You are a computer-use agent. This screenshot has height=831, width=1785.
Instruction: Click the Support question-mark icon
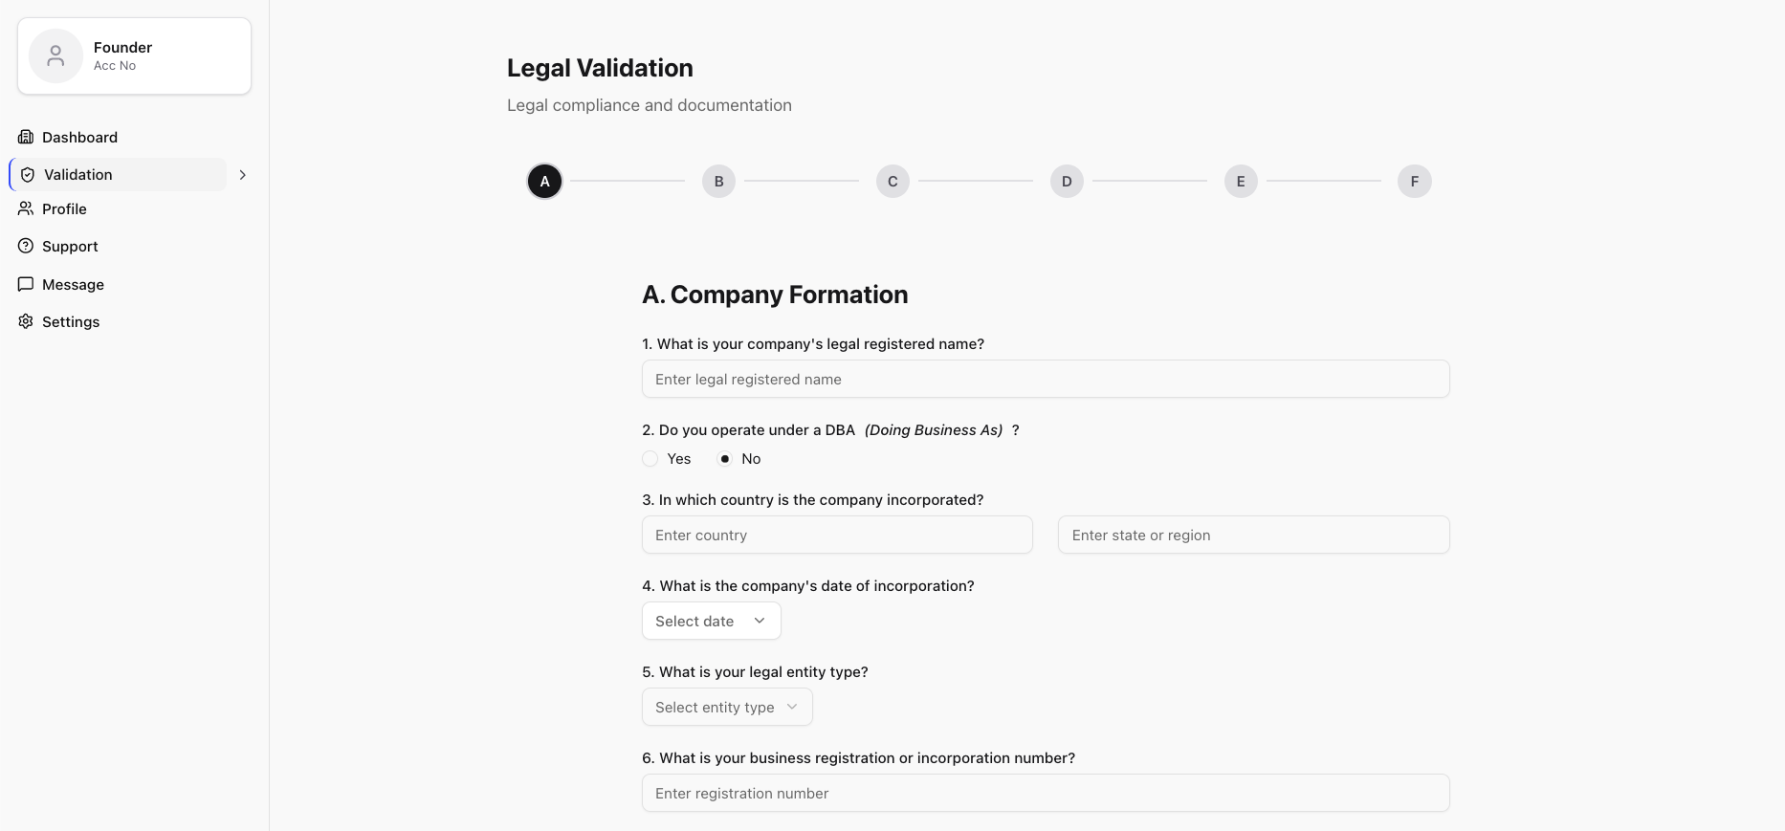coord(26,246)
